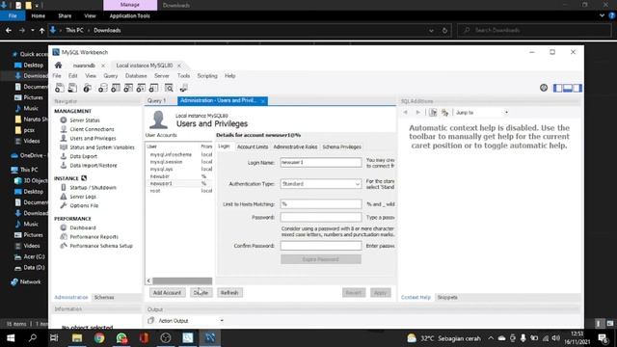Click the Revert button
Image resolution: width=617 pixels, height=347 pixels.
pyautogui.click(x=354, y=293)
